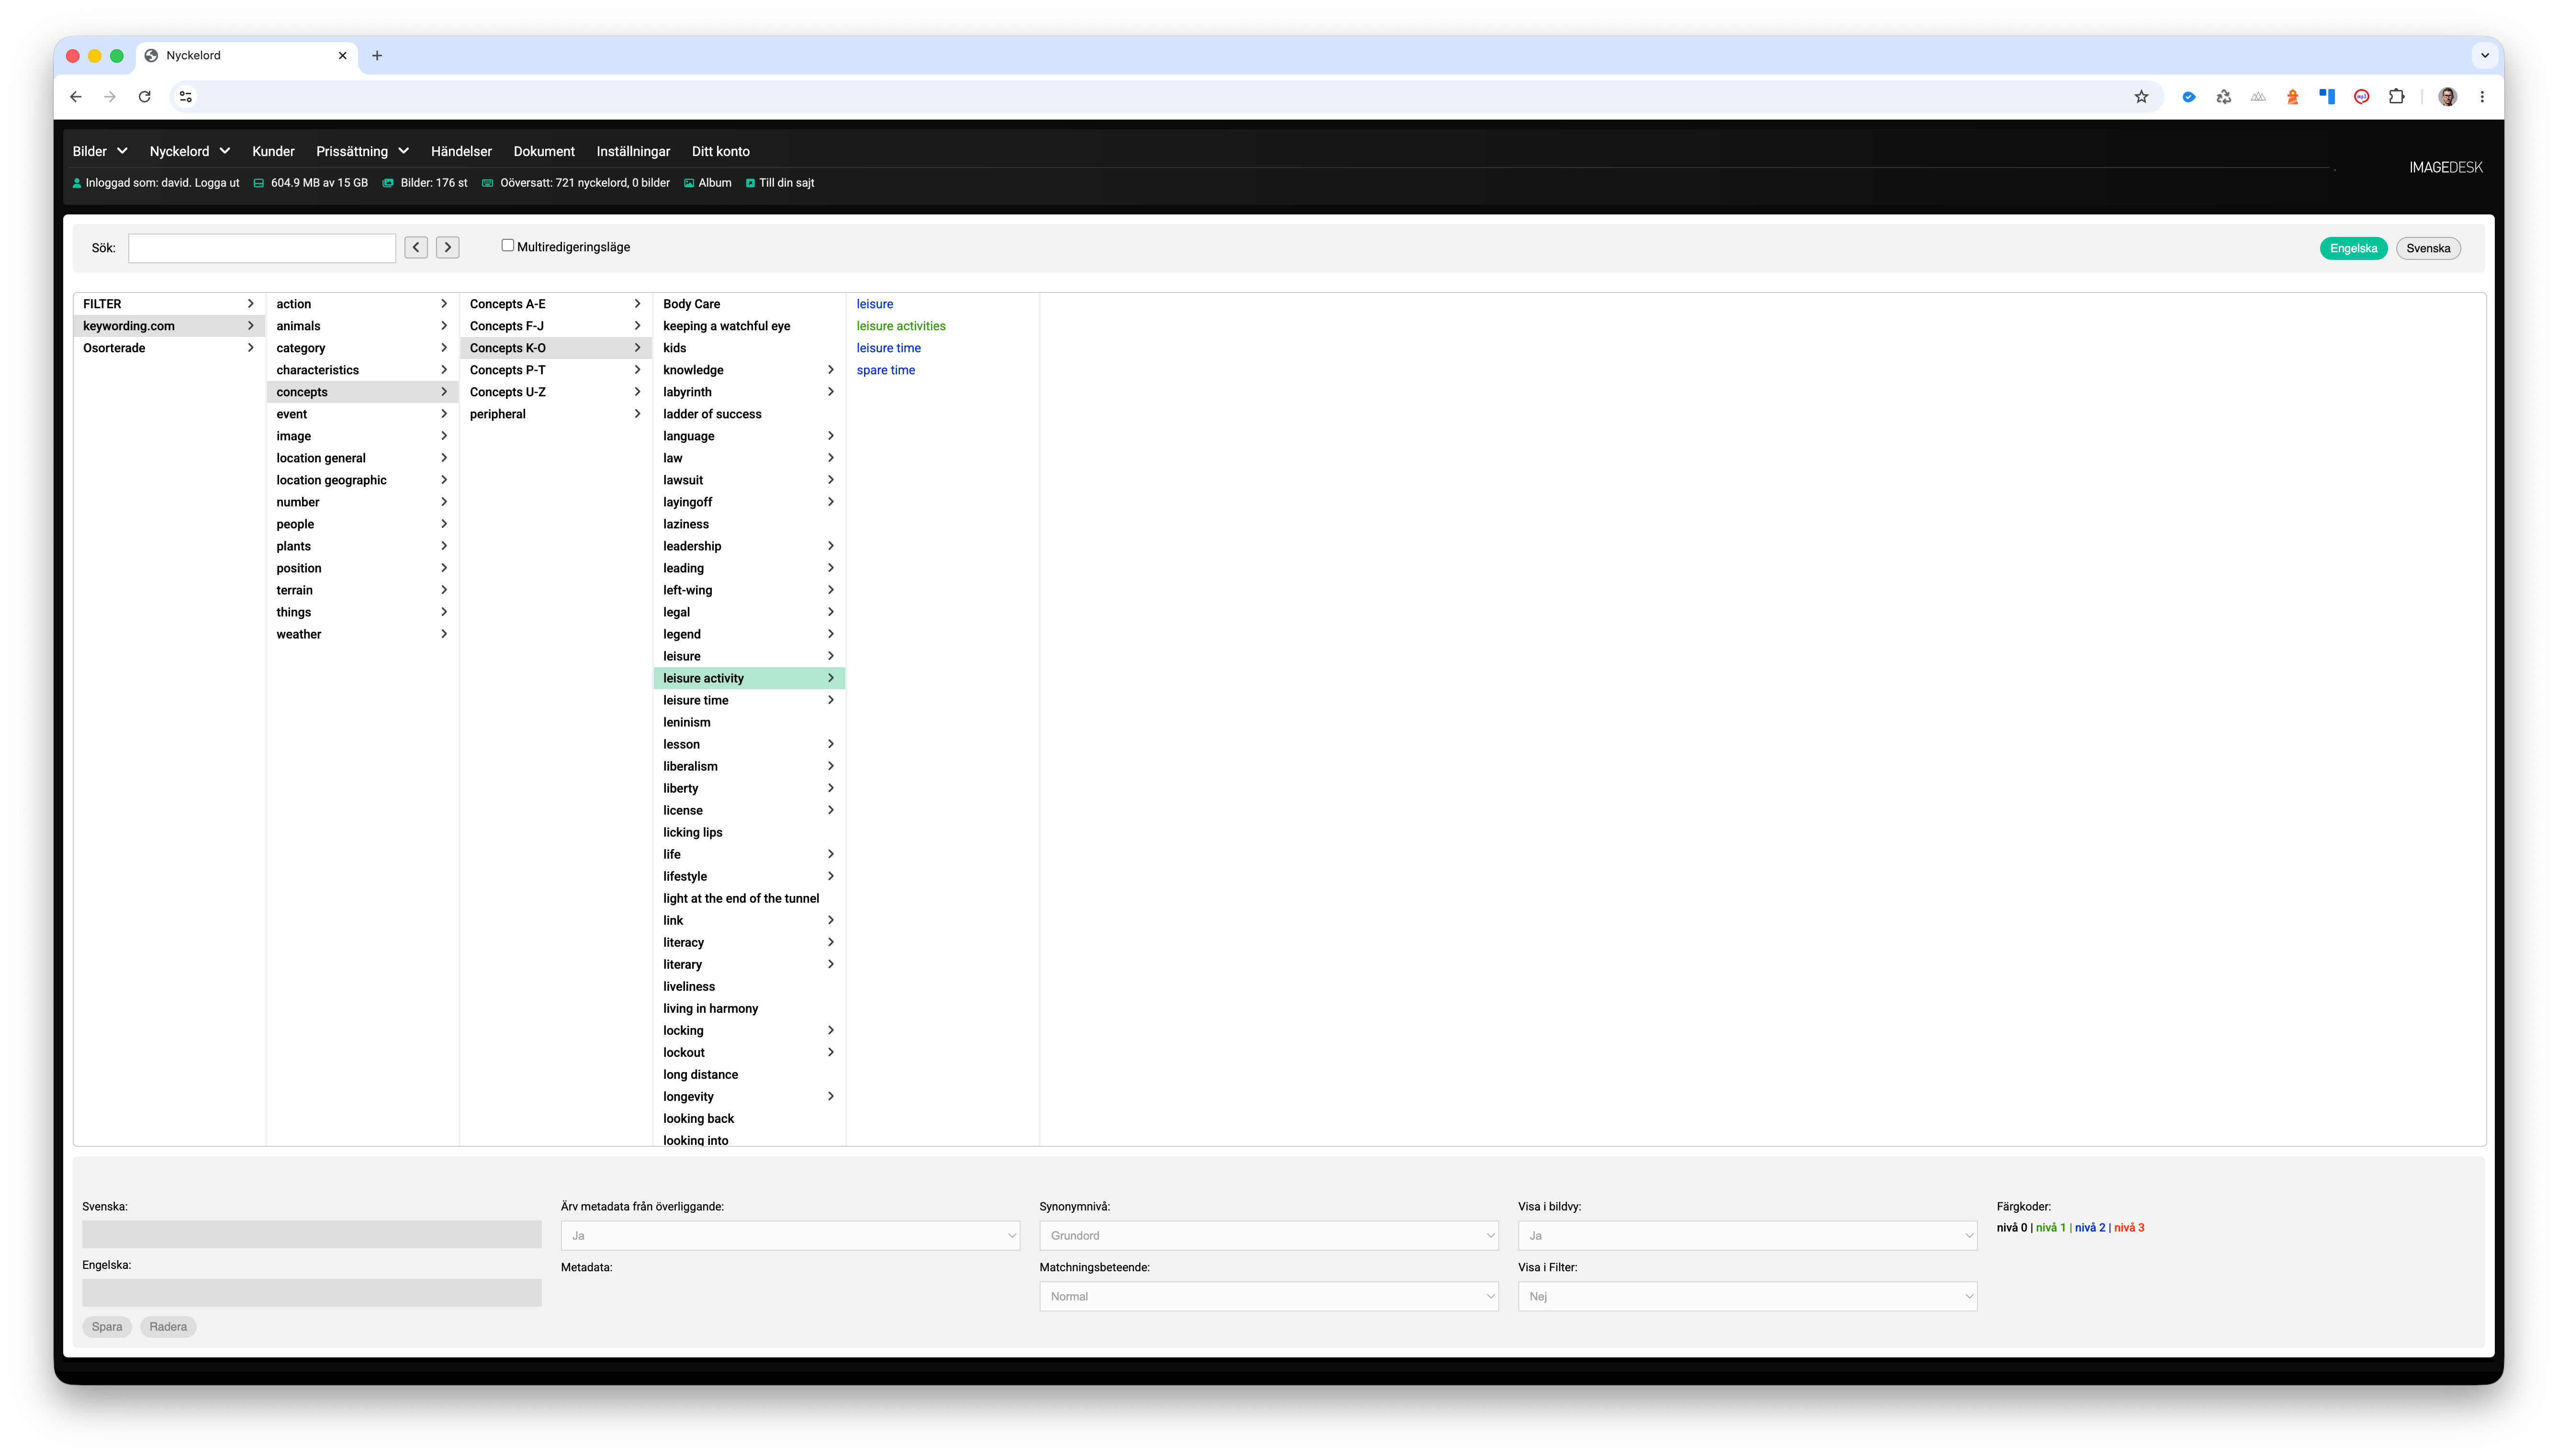Click the recycle-shaped extension icon
Viewport: 2558px width, 1456px height.
[2223, 97]
